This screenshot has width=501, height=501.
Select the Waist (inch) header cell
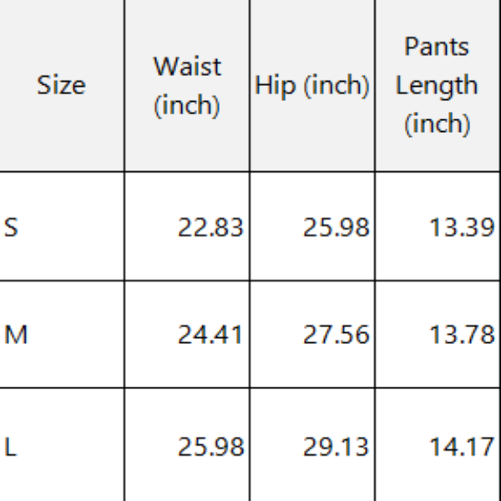186,85
